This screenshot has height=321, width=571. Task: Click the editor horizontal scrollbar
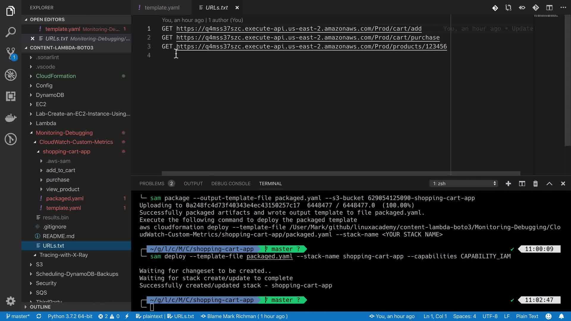tap(341, 173)
